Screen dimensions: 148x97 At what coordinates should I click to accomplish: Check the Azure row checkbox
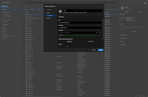(x=23, y=28)
